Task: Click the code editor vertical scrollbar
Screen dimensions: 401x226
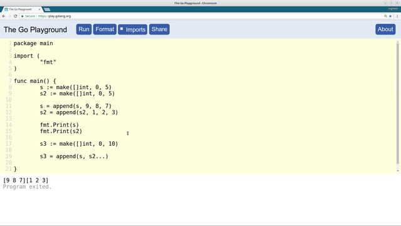Action: [397, 104]
